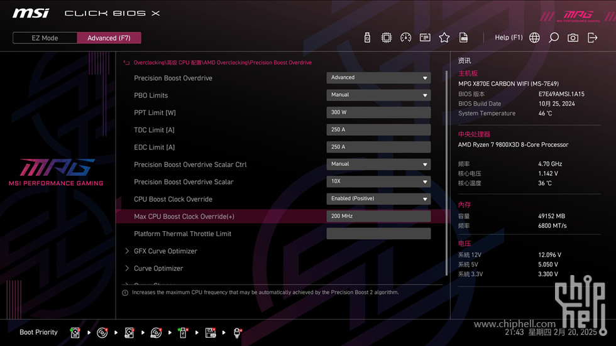Image resolution: width=616 pixels, height=346 pixels.
Task: Click the MPG X870E CARBON WIFI motherboard name
Action: click(x=509, y=84)
